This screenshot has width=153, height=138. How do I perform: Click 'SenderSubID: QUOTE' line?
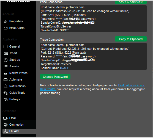point(55,30)
